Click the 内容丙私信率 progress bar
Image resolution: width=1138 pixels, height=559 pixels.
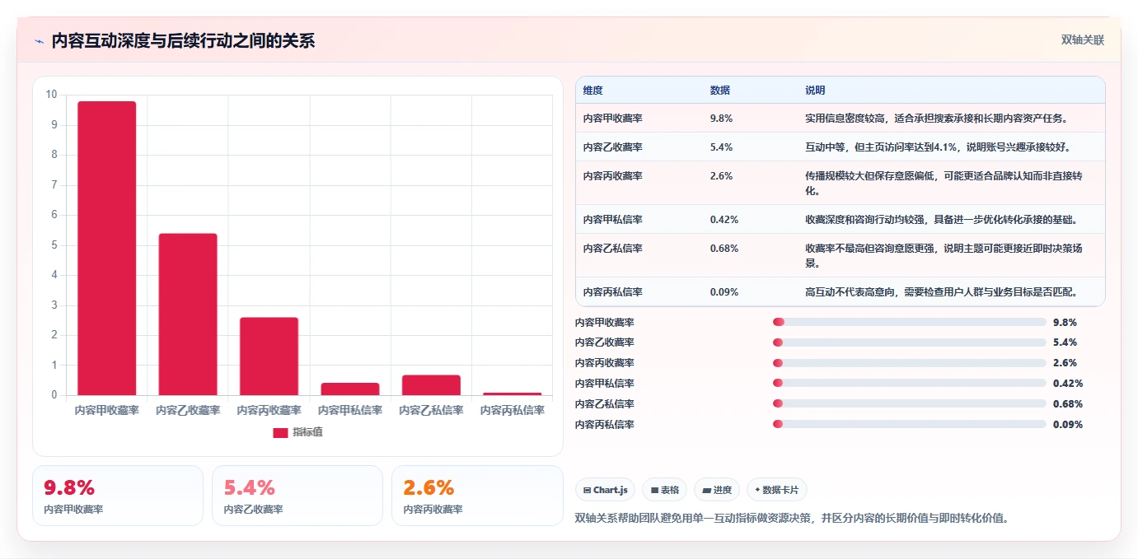910,425
